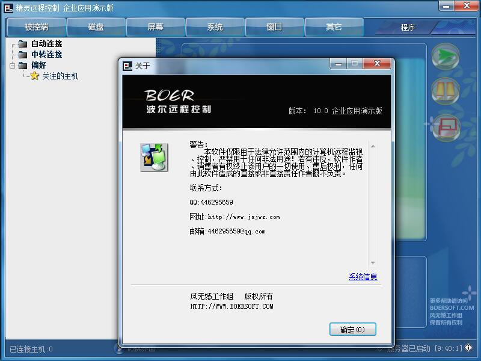The width and height of the screenshot is (481, 361).
Task: Click the 服务器已启动 status text
Action: pos(408,348)
